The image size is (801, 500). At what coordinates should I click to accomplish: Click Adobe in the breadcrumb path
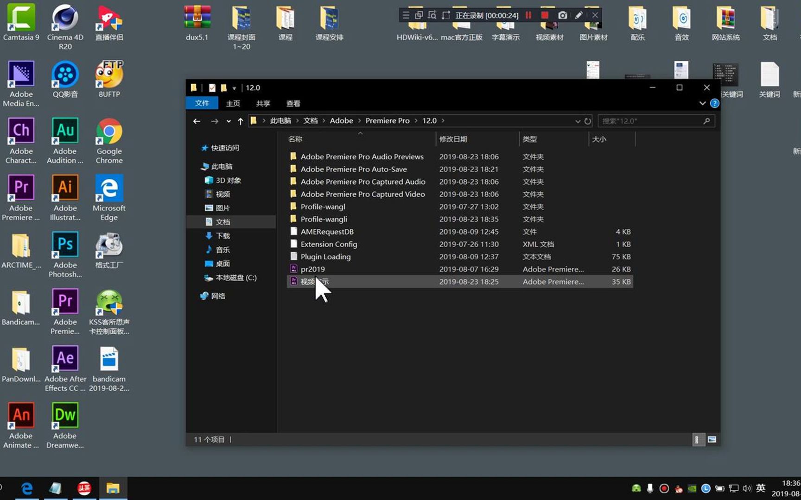click(341, 120)
